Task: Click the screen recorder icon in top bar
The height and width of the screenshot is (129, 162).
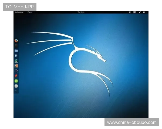Action: pyautogui.click(x=130, y=12)
